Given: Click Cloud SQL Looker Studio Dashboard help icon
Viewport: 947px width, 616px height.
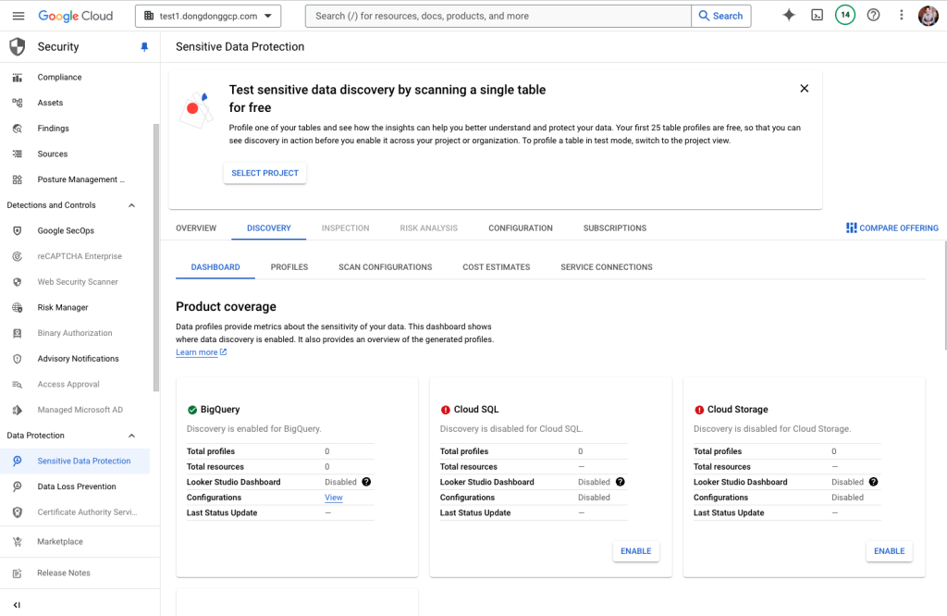Looking at the screenshot, I should coord(621,482).
